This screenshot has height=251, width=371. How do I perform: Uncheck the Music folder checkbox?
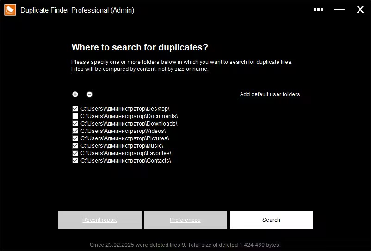tap(75, 146)
